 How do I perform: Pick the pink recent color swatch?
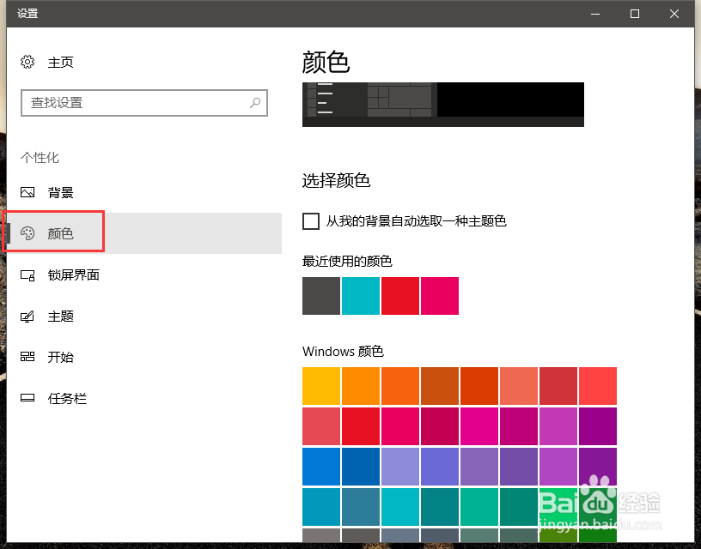click(440, 296)
